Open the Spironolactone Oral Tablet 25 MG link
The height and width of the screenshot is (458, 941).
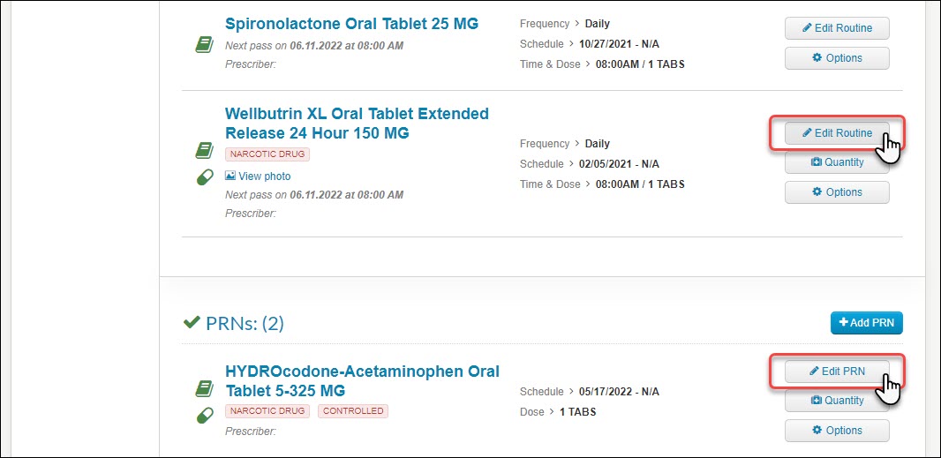click(x=351, y=24)
